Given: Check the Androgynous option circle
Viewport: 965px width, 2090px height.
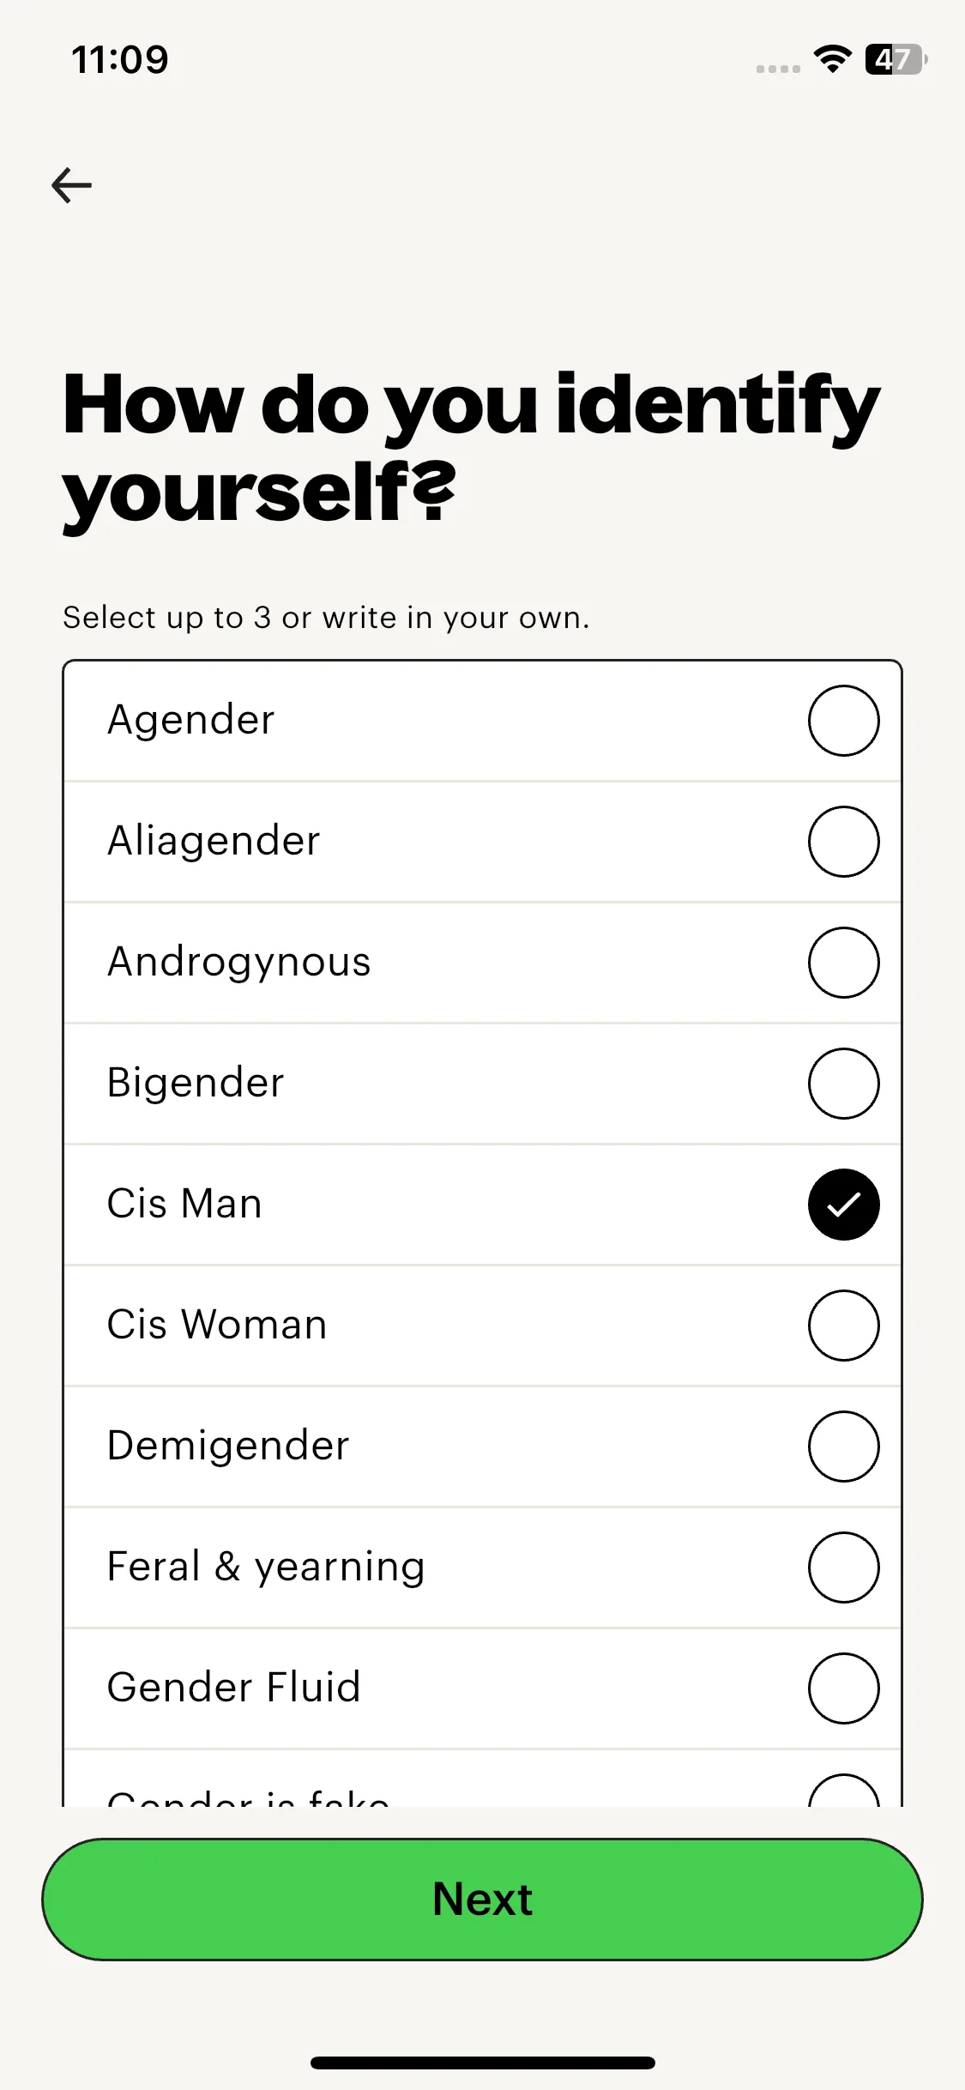Looking at the screenshot, I should click(843, 963).
